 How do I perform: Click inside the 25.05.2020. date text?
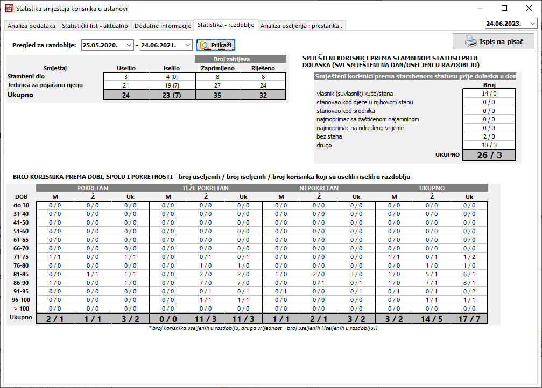point(102,46)
